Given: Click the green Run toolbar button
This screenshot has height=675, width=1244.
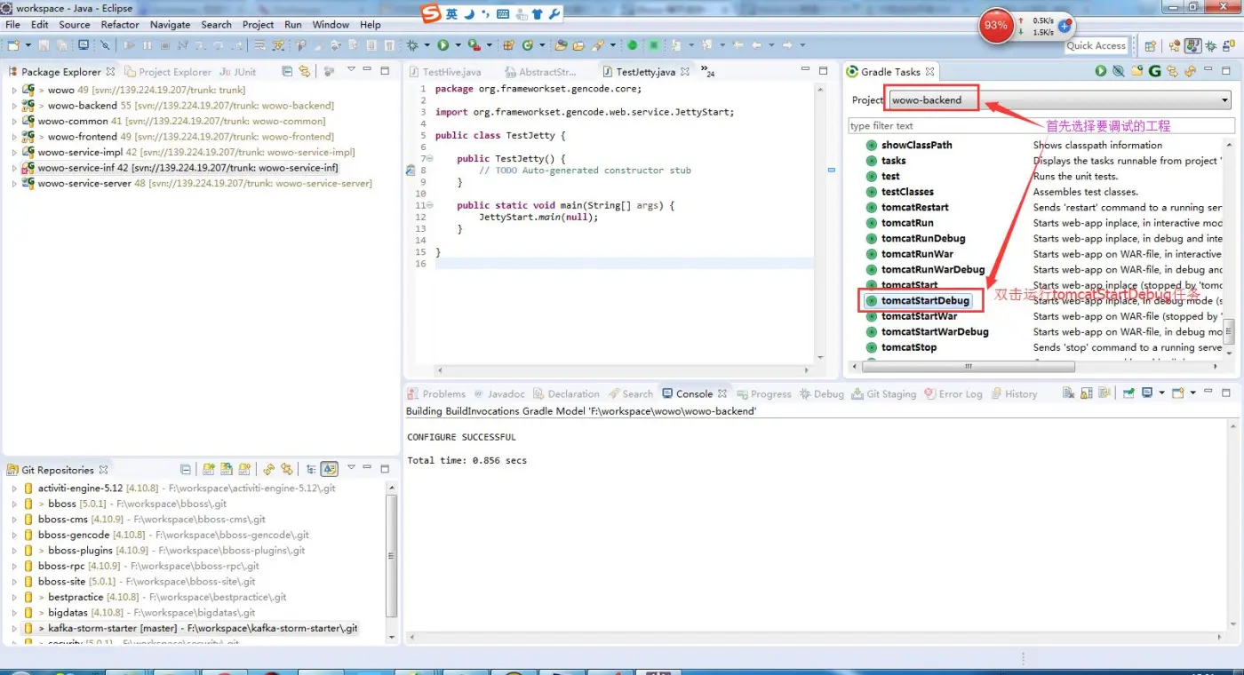Looking at the screenshot, I should (x=443, y=44).
